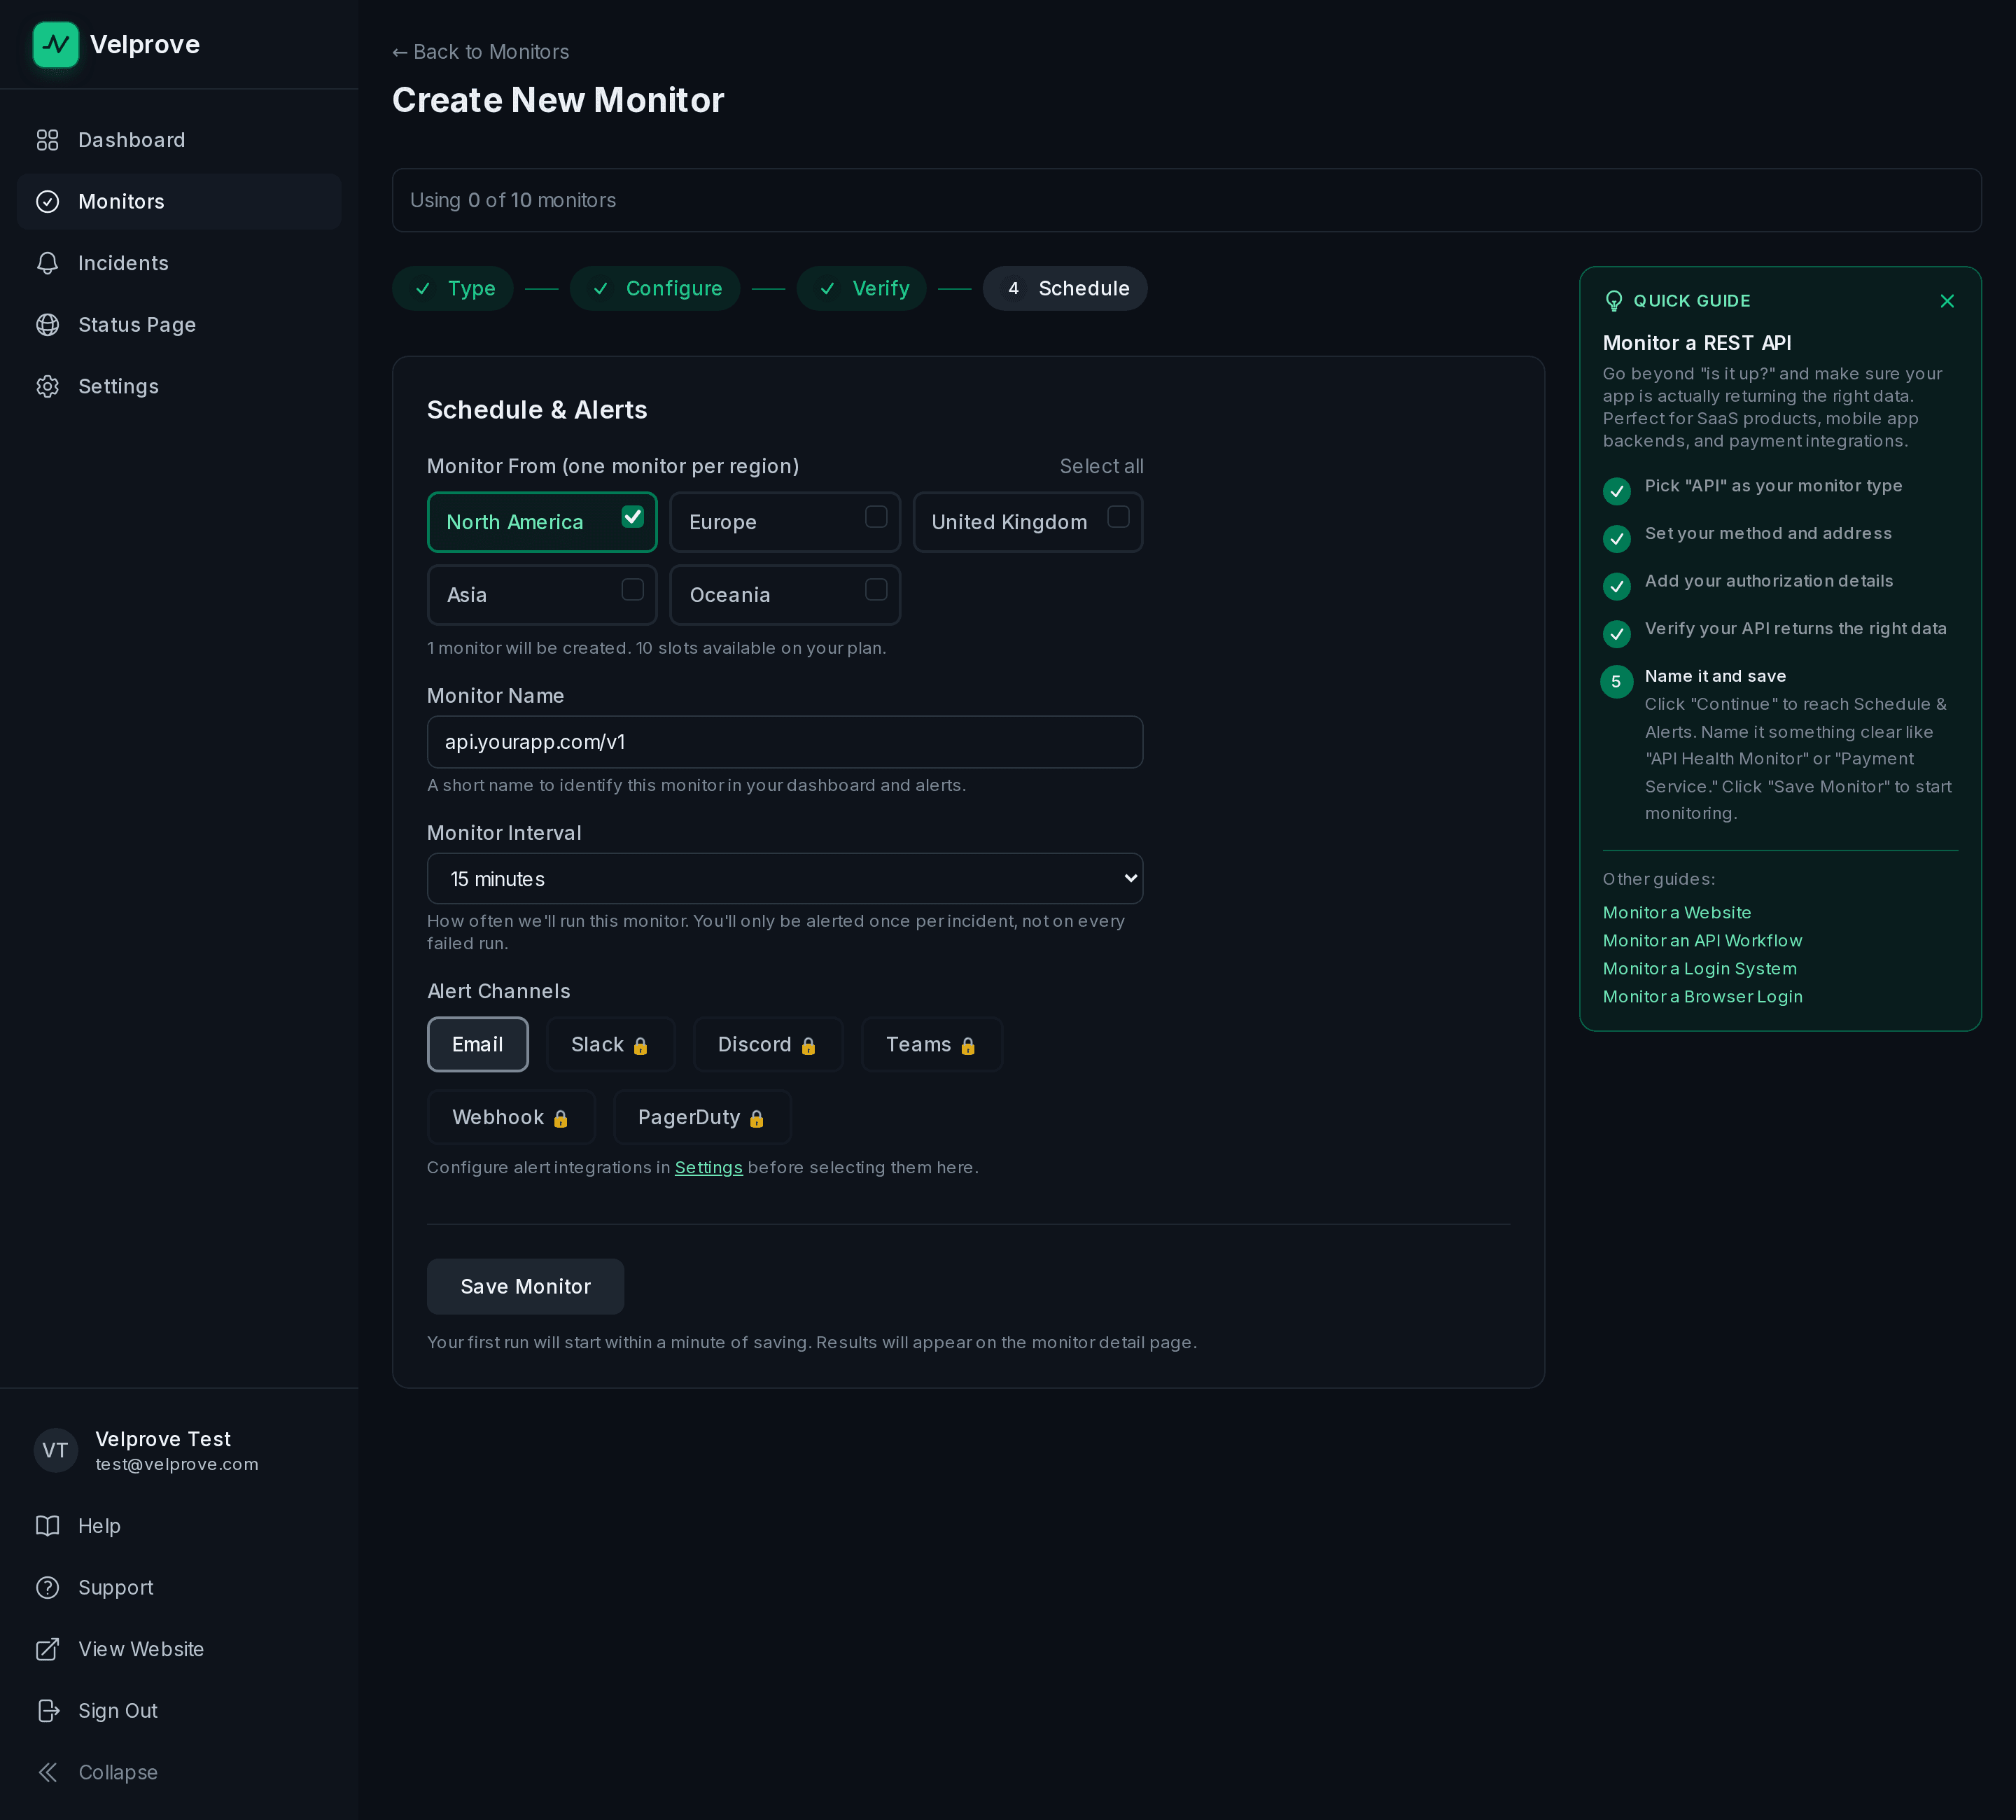Click the Teams lock icon

(968, 1046)
